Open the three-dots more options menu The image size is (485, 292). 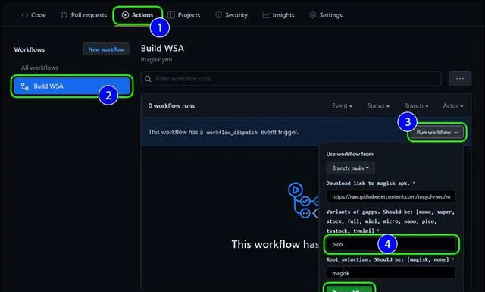point(460,79)
